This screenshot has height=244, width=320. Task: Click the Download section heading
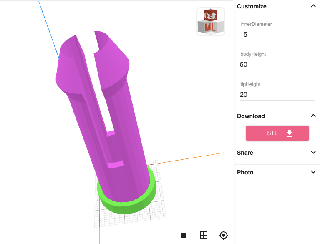tap(251, 116)
